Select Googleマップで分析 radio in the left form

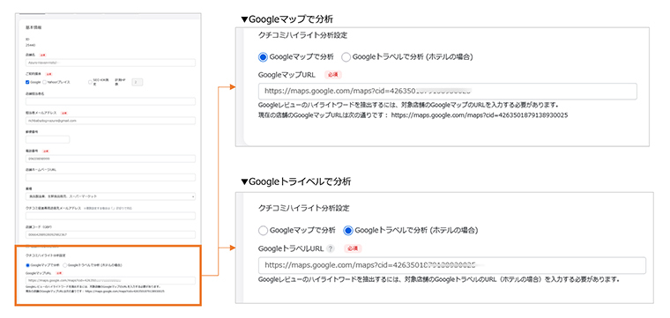point(28,264)
